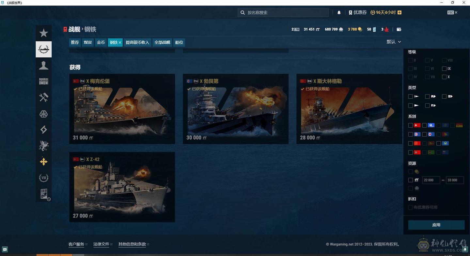Select the 全部战舰 tab
Image resolution: width=470 pixels, height=256 pixels.
click(162, 42)
